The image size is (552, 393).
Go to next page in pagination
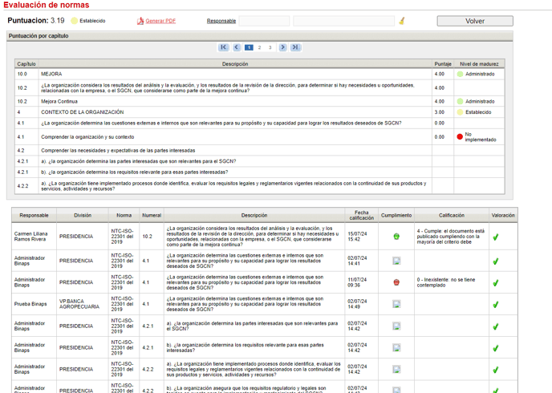click(282, 47)
